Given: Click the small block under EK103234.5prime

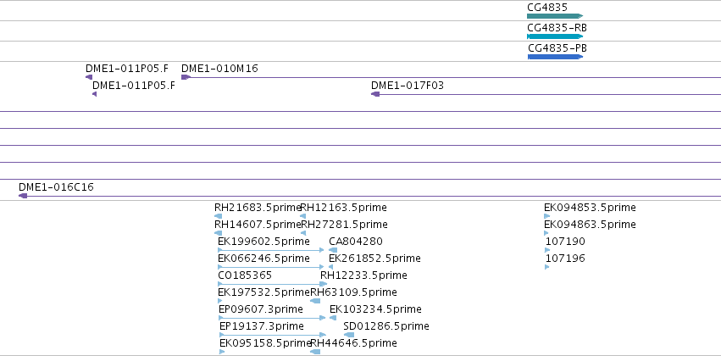Looking at the screenshot, I should (333, 319).
